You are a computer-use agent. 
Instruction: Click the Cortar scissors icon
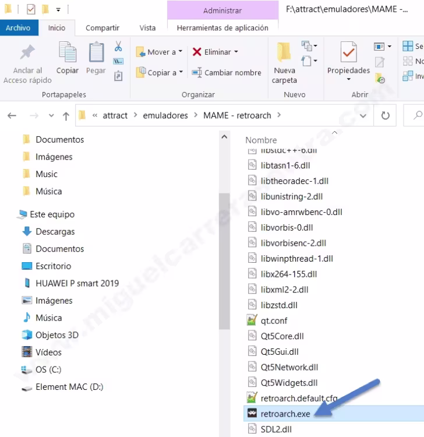118,46
